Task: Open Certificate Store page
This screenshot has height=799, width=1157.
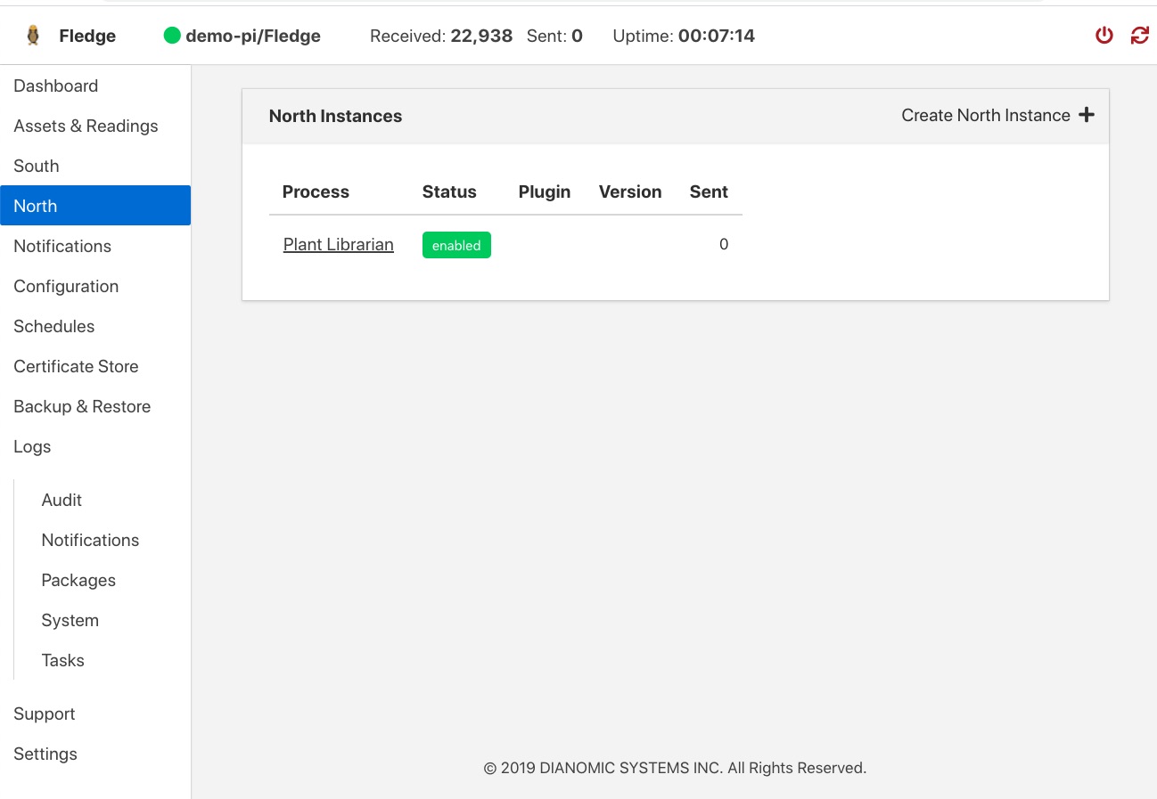Action: click(x=76, y=366)
